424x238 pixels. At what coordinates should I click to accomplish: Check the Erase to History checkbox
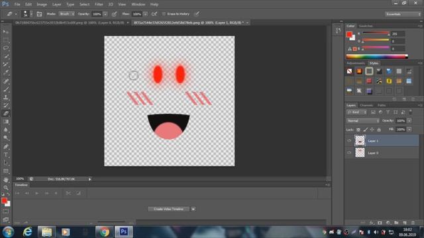[x=164, y=14]
